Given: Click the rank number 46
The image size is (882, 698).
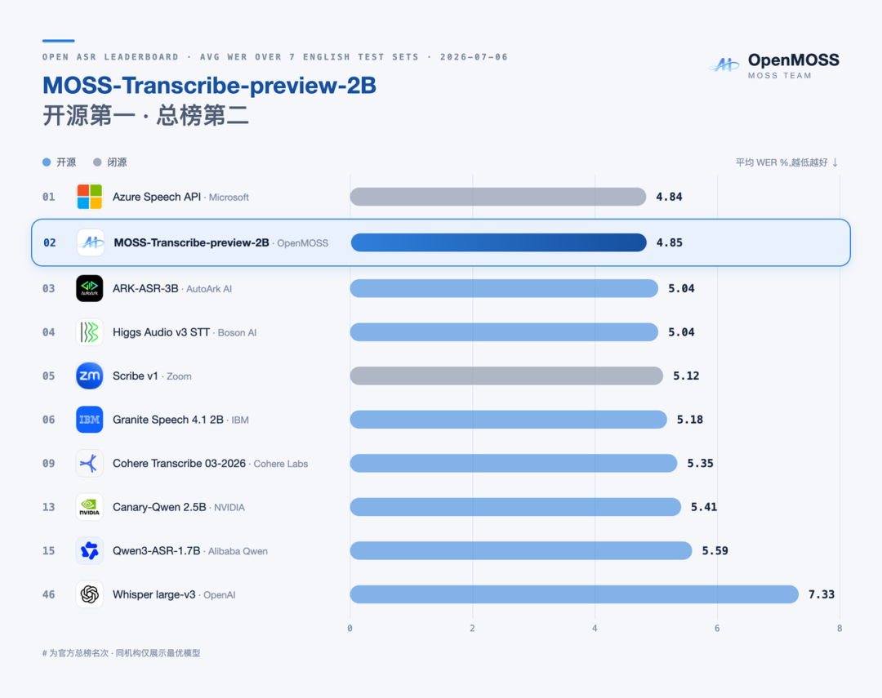Looking at the screenshot, I should tap(49, 594).
